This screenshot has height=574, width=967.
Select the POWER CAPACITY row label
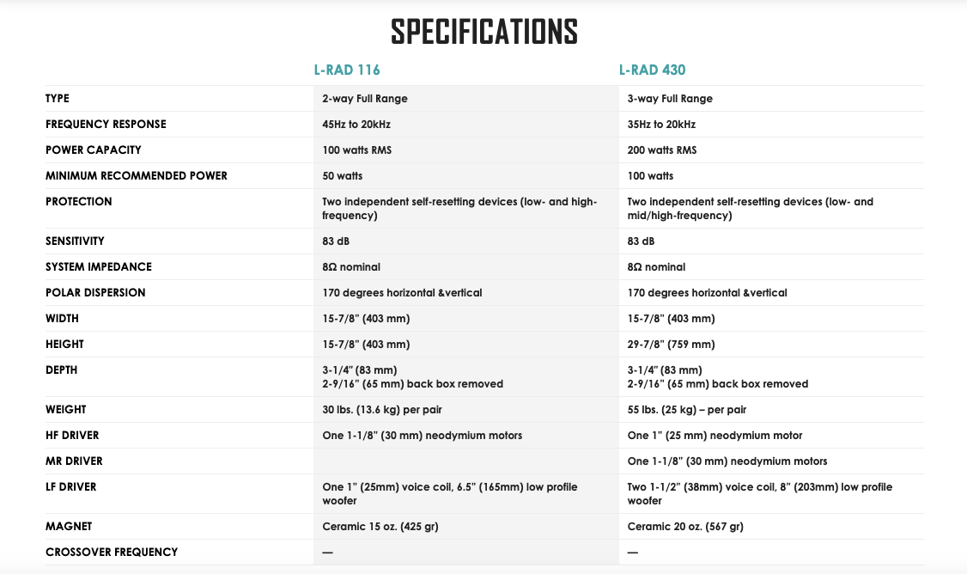click(93, 150)
